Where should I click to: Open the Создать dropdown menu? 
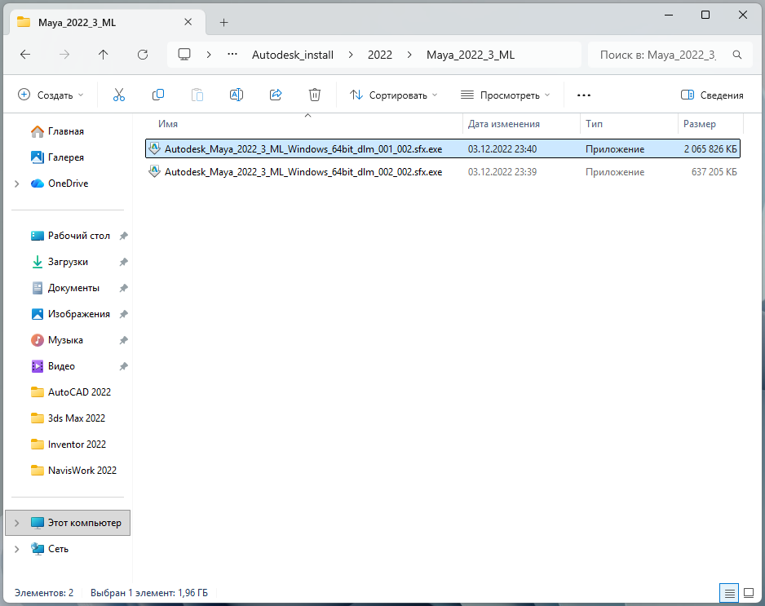[51, 95]
